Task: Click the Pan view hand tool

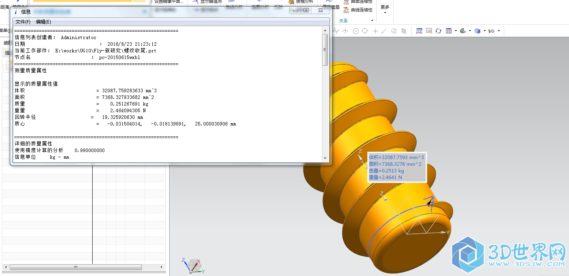Action: click(x=429, y=31)
